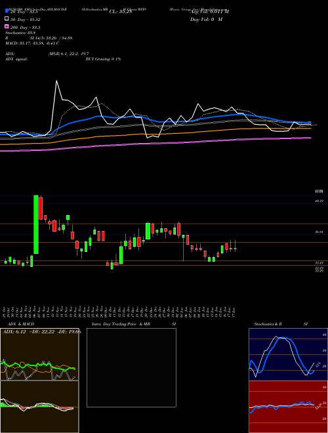Click the 'ADX: 6.12 +DY: 22.22 -DY: 19.66' readout
The height and width of the screenshot is (433, 328).
coord(42,332)
